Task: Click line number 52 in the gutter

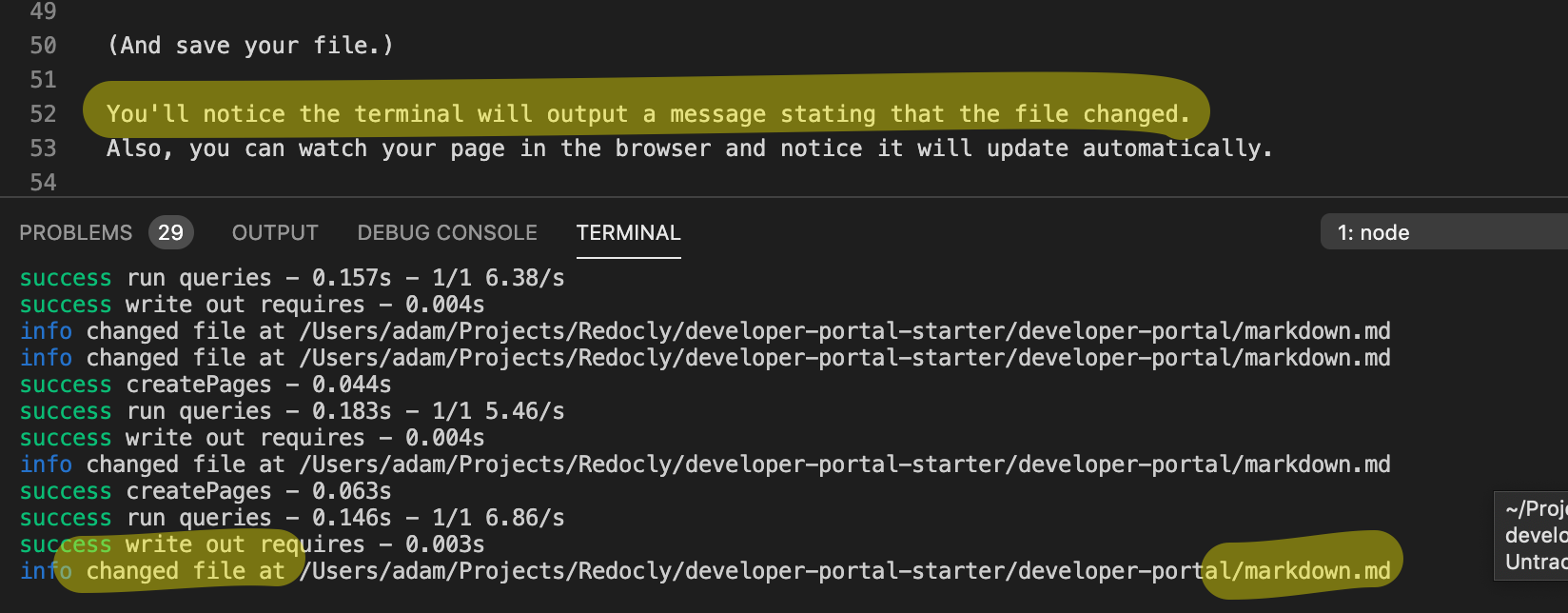Action: [43, 114]
